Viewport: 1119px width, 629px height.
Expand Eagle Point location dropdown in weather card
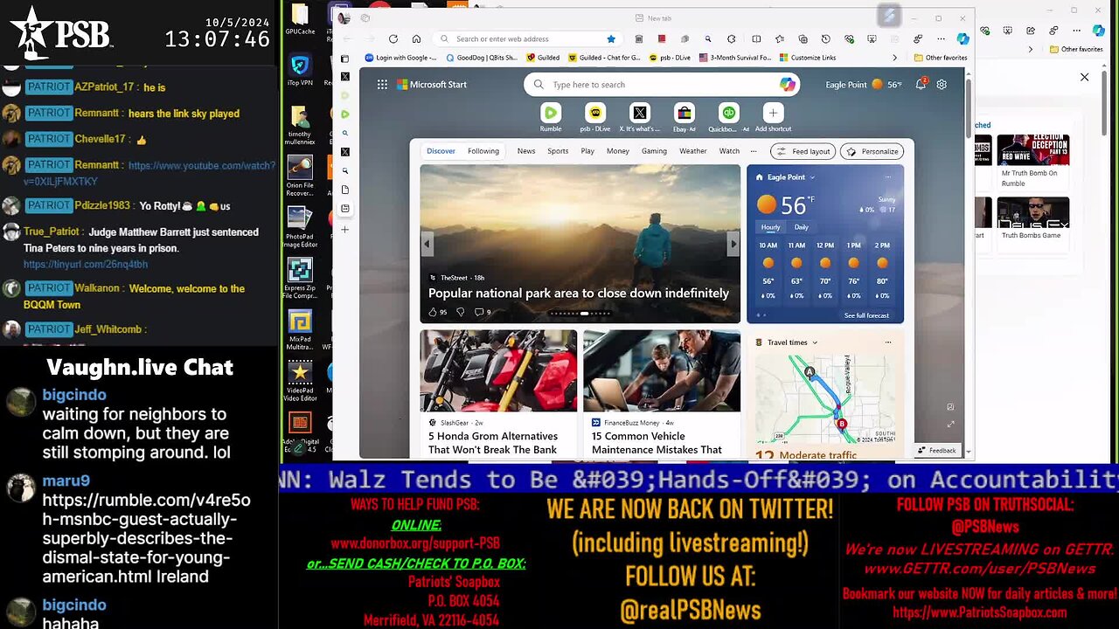812,177
